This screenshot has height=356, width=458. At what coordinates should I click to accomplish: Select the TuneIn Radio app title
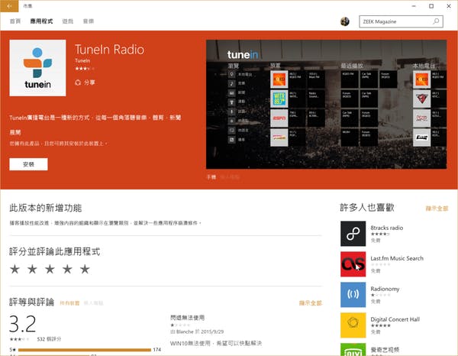click(109, 50)
